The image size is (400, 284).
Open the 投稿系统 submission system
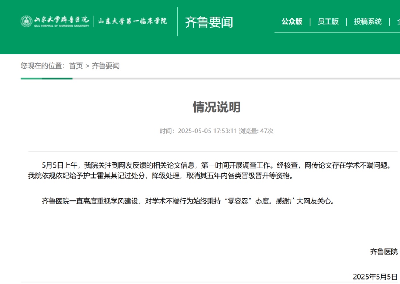pyautogui.click(x=367, y=22)
